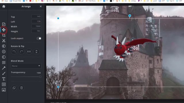
Task: Open the Google Sites bookmark
Action: 15,1
